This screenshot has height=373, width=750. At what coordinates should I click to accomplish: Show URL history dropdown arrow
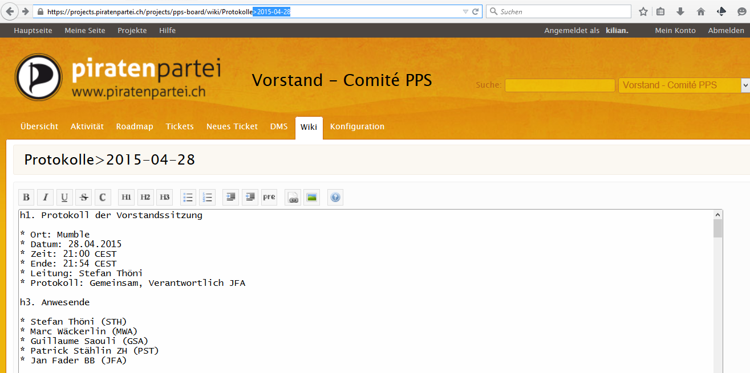[x=465, y=11]
